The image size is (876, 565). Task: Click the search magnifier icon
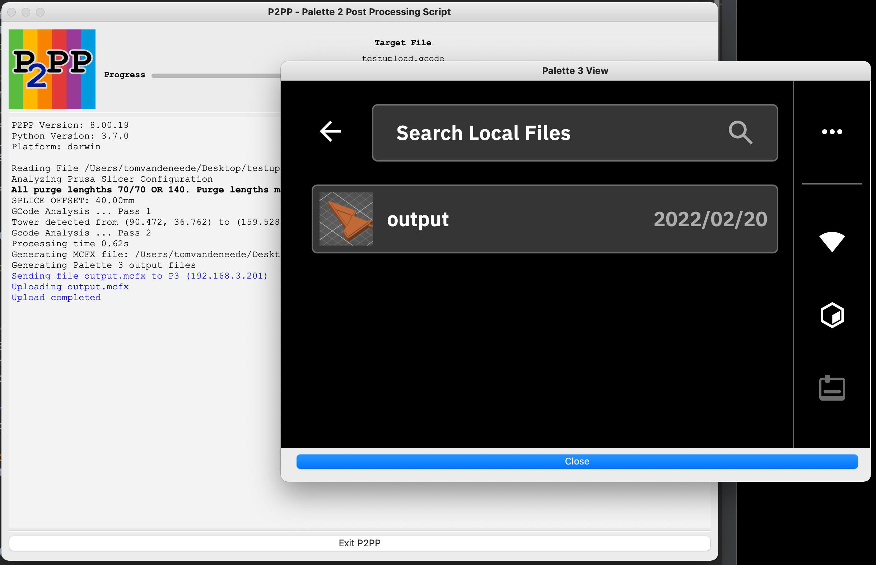(x=741, y=132)
